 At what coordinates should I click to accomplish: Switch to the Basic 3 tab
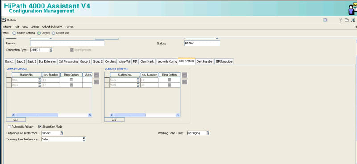(x=32, y=61)
